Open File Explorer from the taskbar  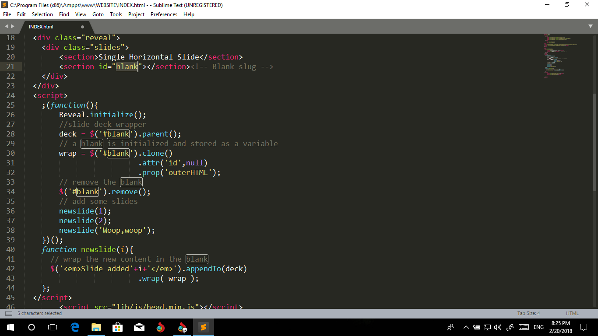(x=96, y=327)
